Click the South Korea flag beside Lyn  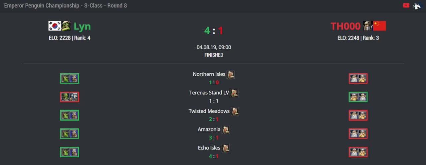click(x=55, y=26)
